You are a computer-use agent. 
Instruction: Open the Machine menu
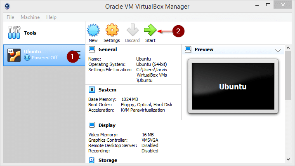coord(29,17)
